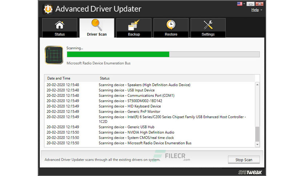The width and height of the screenshot is (304, 176).
Task: Click the log list scrollbar thumb
Action: click(257, 134)
